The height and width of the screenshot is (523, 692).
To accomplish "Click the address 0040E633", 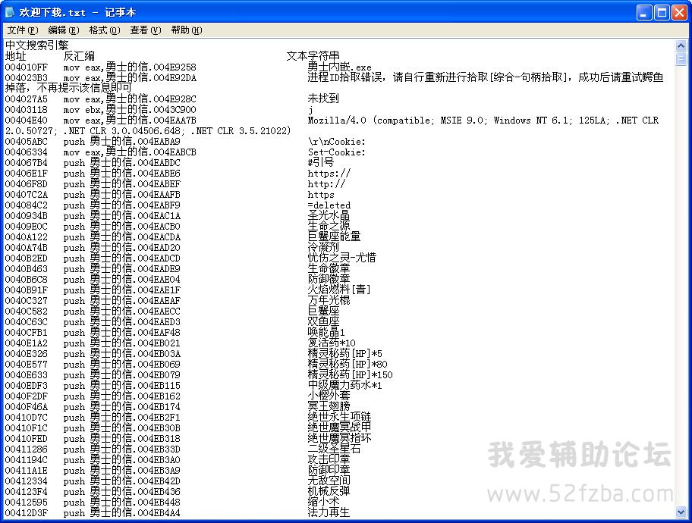I will 26,375.
